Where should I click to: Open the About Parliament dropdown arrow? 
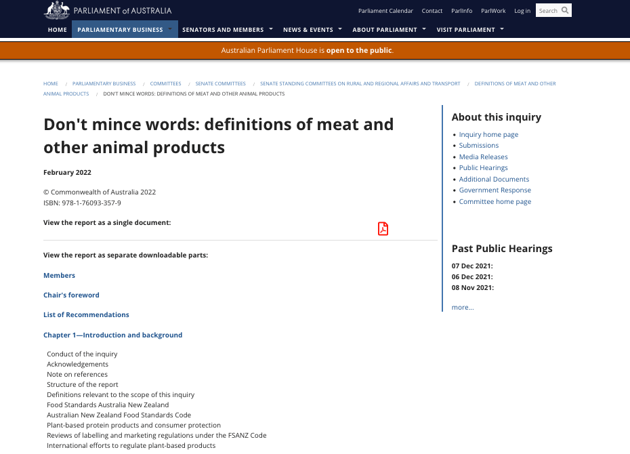(424, 29)
